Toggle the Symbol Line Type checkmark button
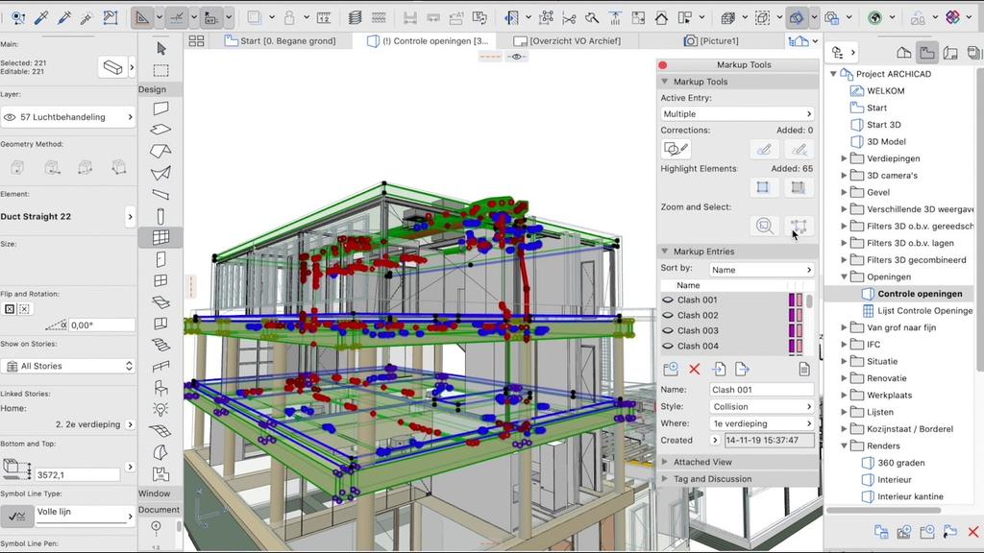The height and width of the screenshot is (553, 984). pos(17,516)
